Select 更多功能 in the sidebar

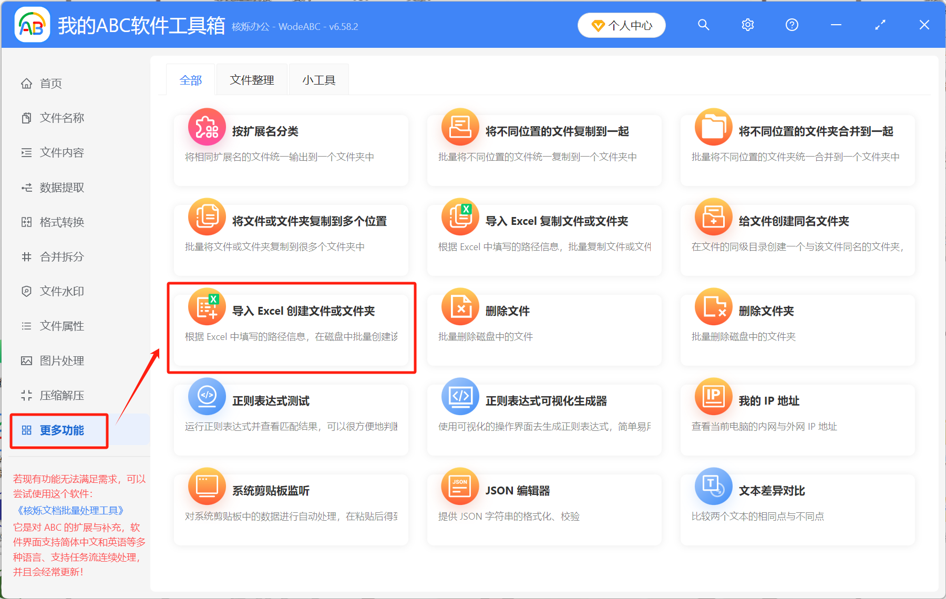coord(59,430)
